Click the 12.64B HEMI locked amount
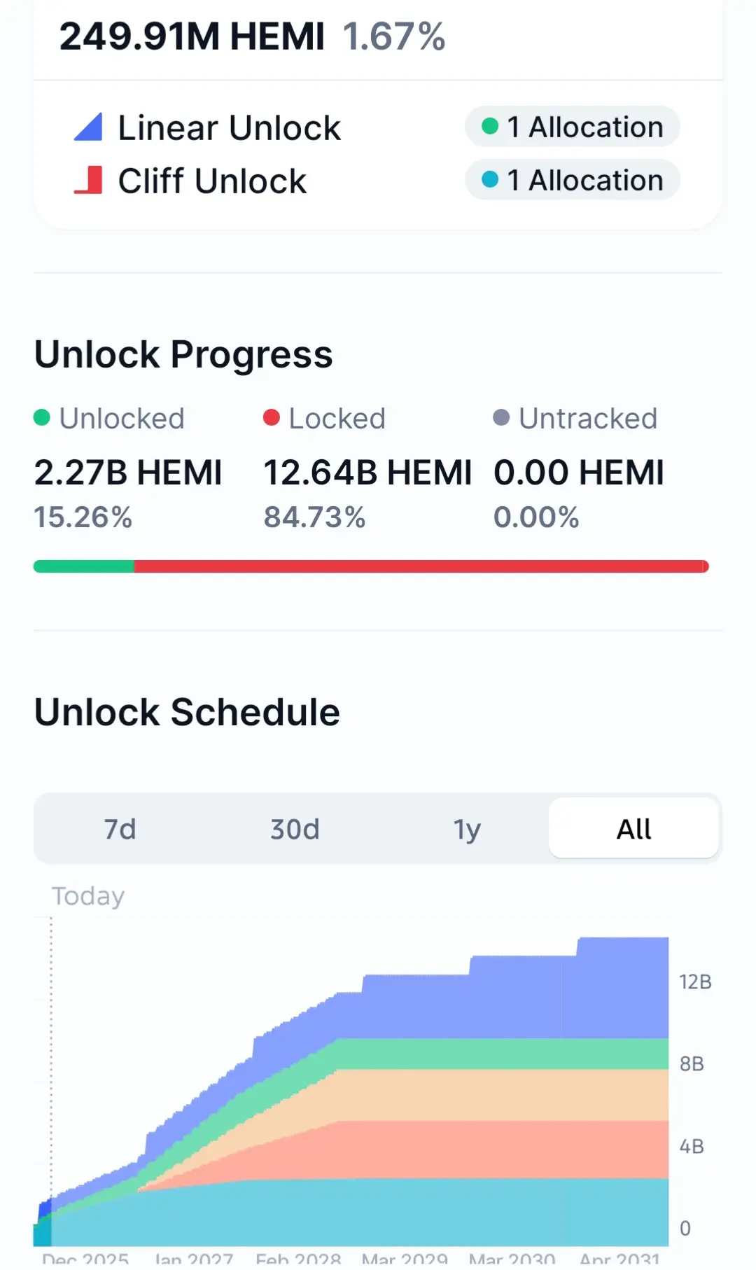756x1270 pixels. 367,472
